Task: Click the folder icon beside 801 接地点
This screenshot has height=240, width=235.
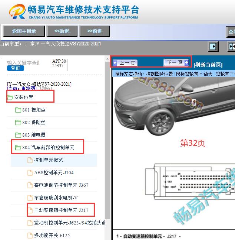Action: 18,110
